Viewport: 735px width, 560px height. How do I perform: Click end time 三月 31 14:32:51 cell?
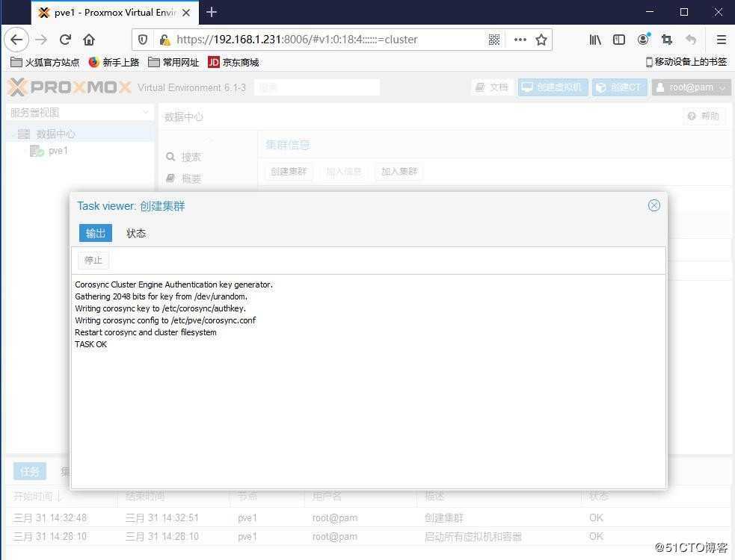click(x=162, y=518)
